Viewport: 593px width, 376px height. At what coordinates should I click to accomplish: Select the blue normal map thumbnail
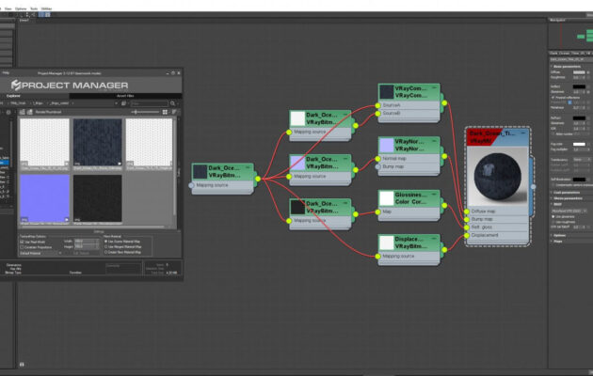pos(43,199)
